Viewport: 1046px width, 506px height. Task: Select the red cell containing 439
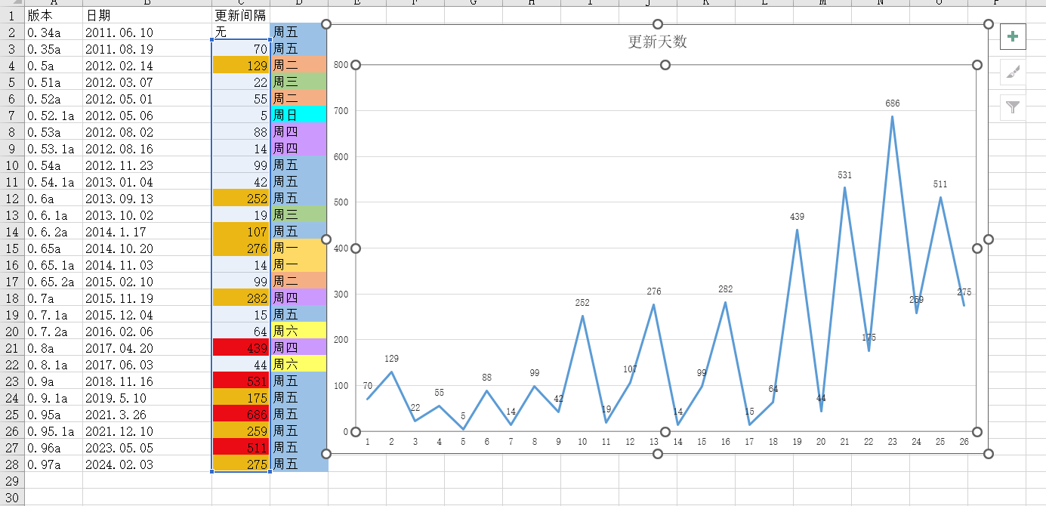coord(241,347)
